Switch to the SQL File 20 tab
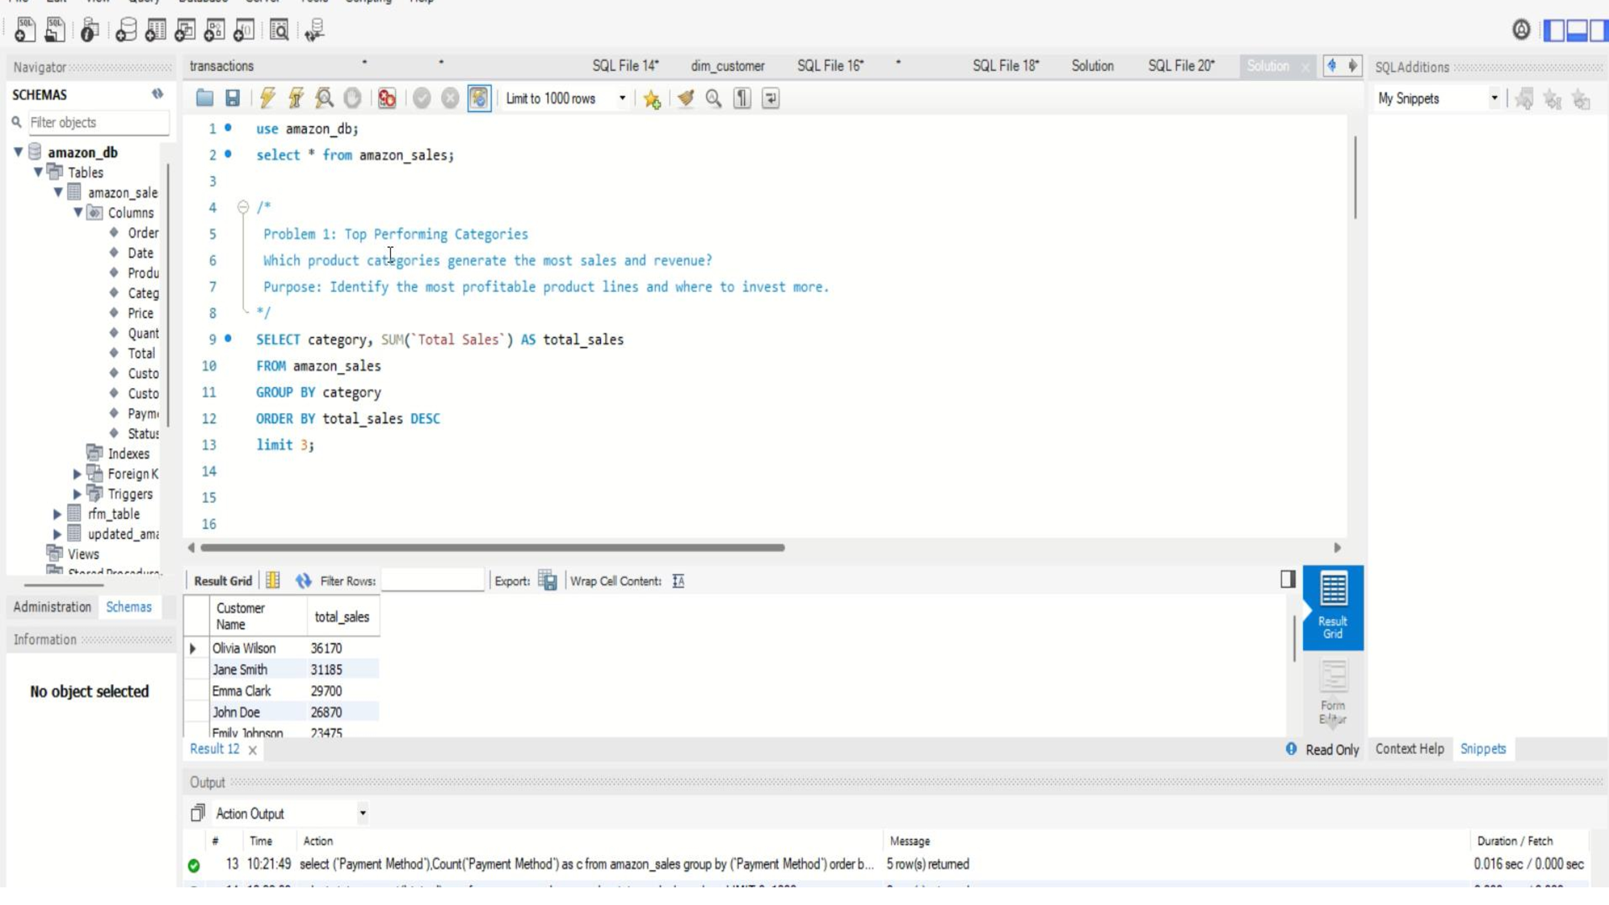1609x905 pixels. click(1181, 66)
